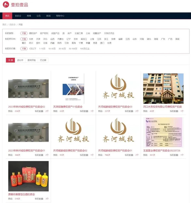Open thumbnail of 2023年林州城投债权资产拍卖会01

coord(28,132)
